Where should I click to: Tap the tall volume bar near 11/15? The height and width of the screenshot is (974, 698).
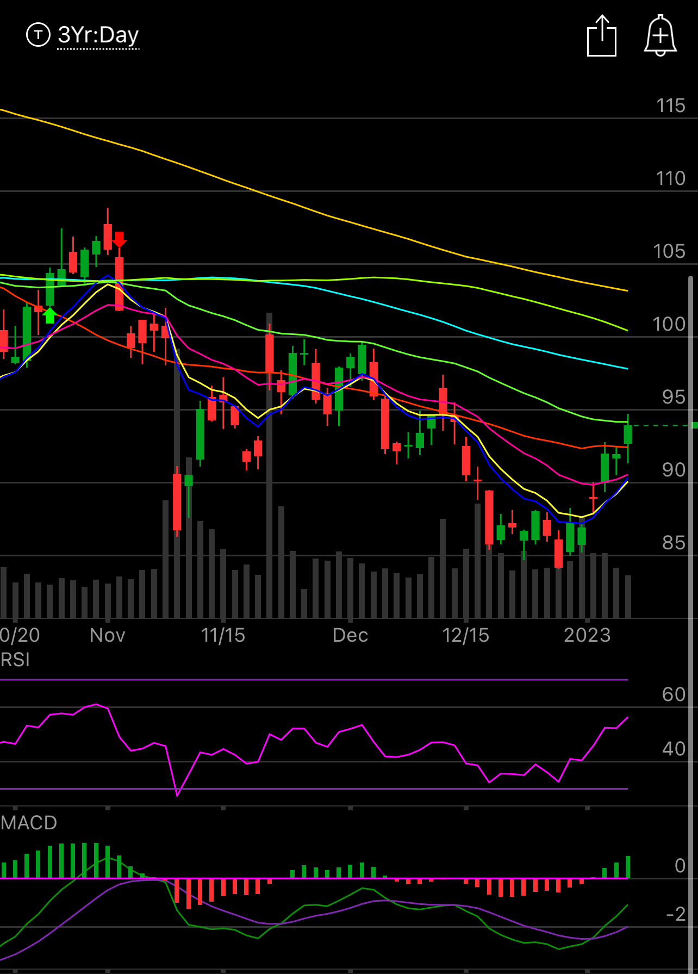tap(269, 465)
